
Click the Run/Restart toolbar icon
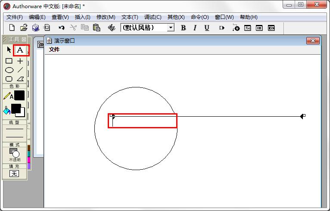[x=222, y=28]
